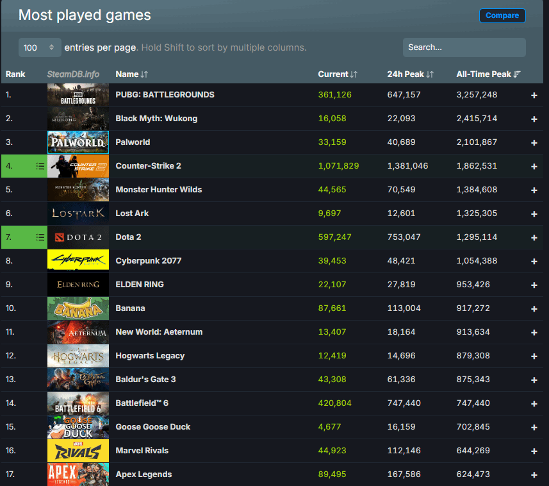Viewport: 549px width, 486px height.
Task: Click the list icon beside Dota 2 rank
Action: [x=40, y=237]
